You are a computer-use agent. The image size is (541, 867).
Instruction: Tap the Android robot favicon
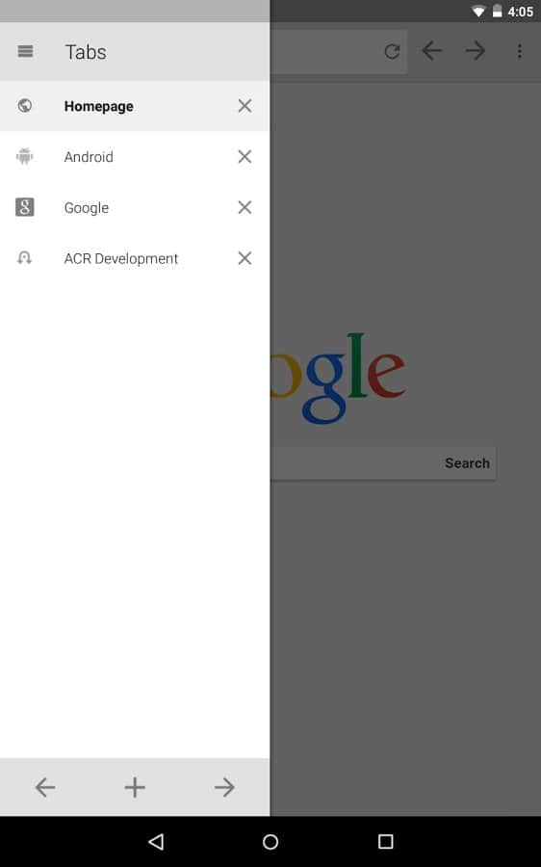pyautogui.click(x=24, y=156)
